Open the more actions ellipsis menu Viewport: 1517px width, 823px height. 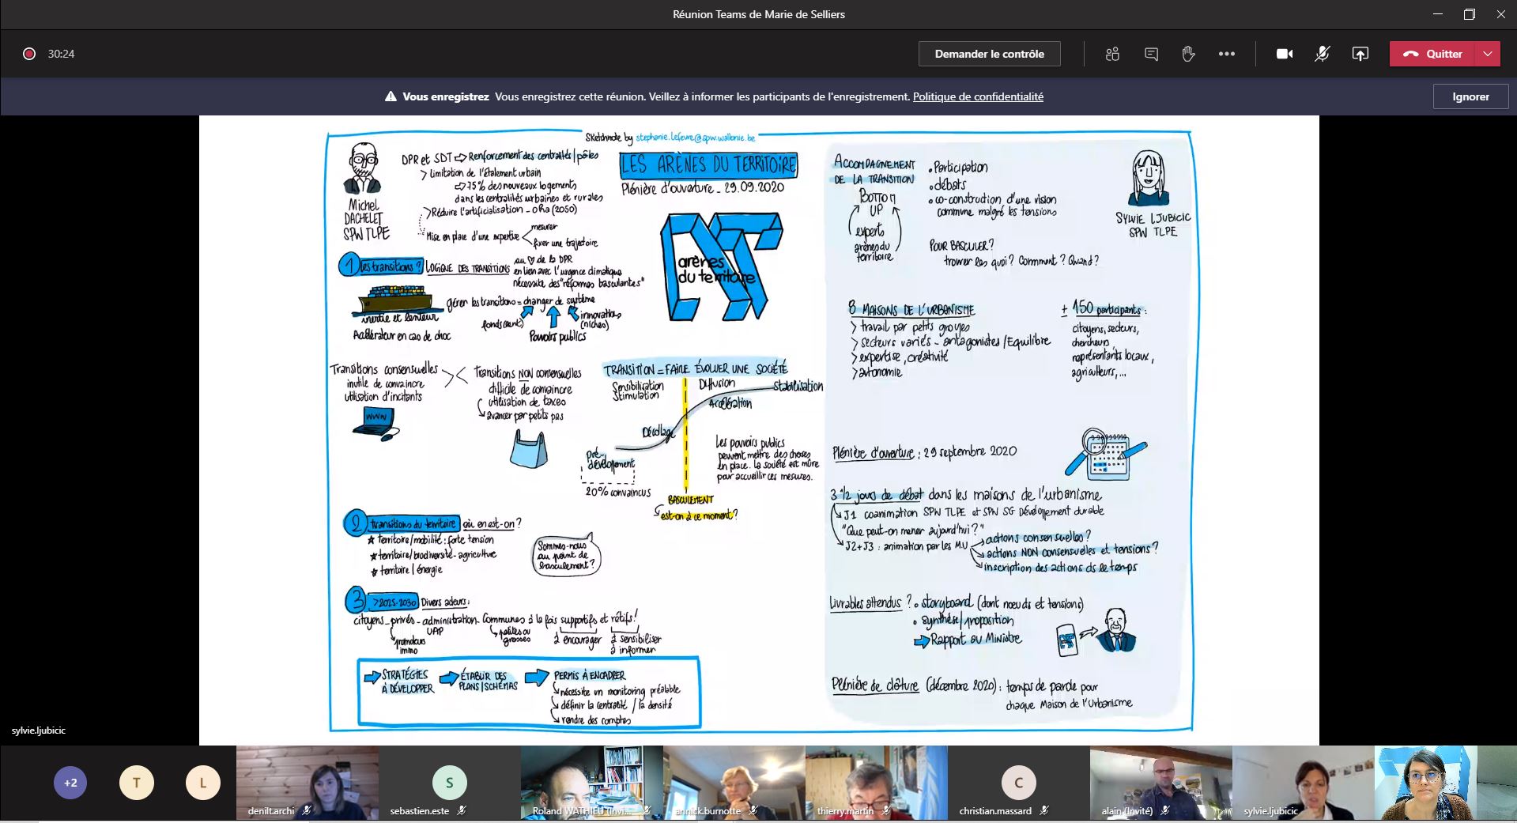[1226, 54]
